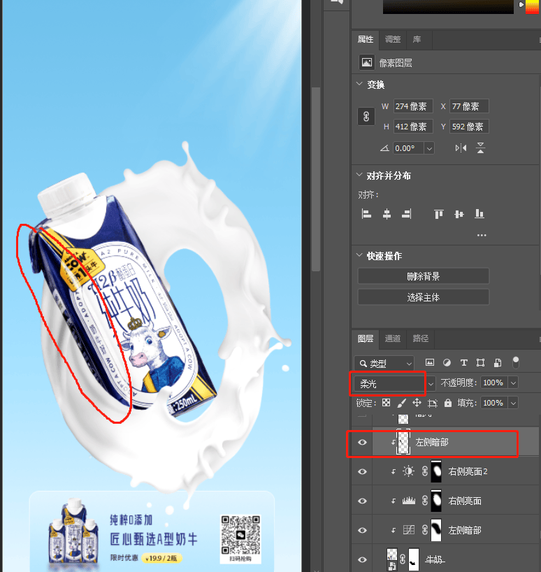Collapse the 变换 section
This screenshot has height=572, width=541.
point(359,85)
